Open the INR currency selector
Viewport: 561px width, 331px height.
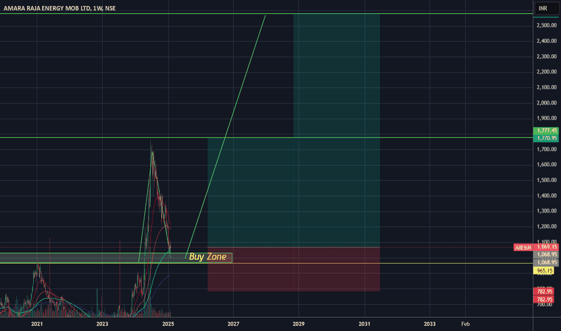pos(547,8)
